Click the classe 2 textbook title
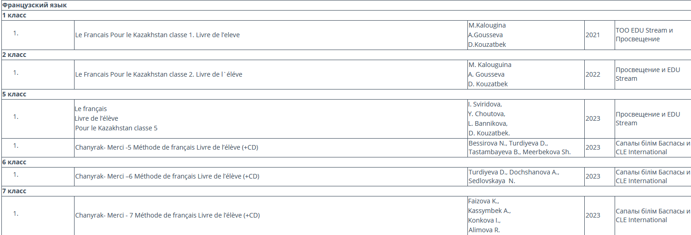The height and width of the screenshot is (235, 691). (x=159, y=74)
